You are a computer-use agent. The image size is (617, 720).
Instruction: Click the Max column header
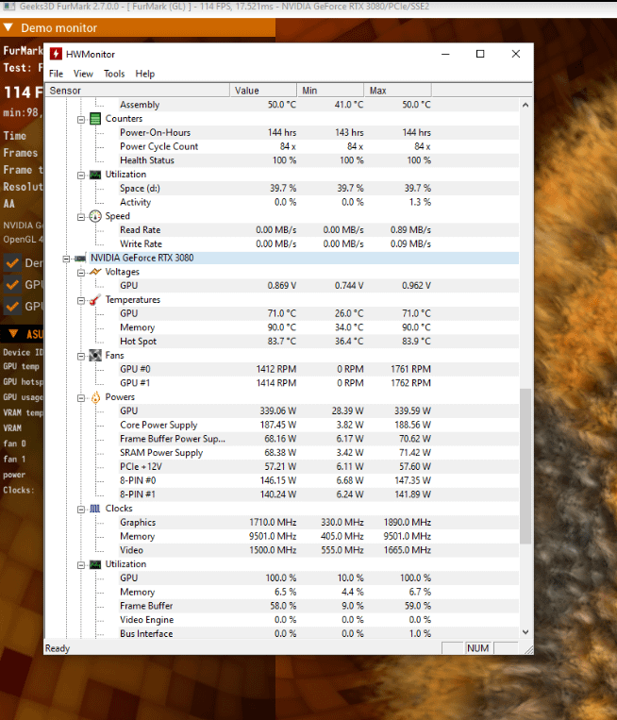397,90
